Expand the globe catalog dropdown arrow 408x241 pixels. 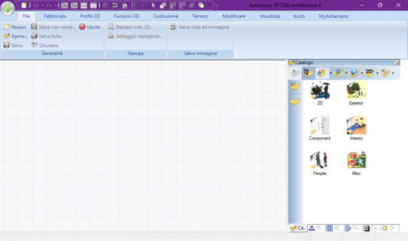click(362, 73)
